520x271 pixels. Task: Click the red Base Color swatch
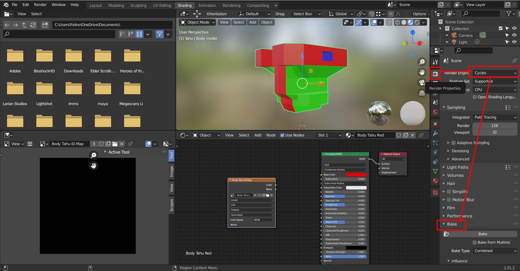[356, 175]
